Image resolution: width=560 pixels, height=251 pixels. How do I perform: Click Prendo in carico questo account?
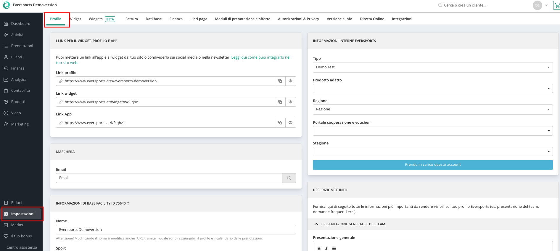[433, 165]
